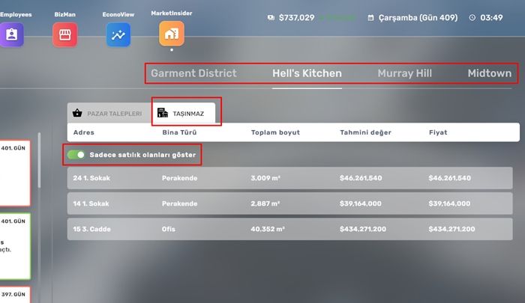Click the money balance icon
525x303 pixels.
coord(271,17)
